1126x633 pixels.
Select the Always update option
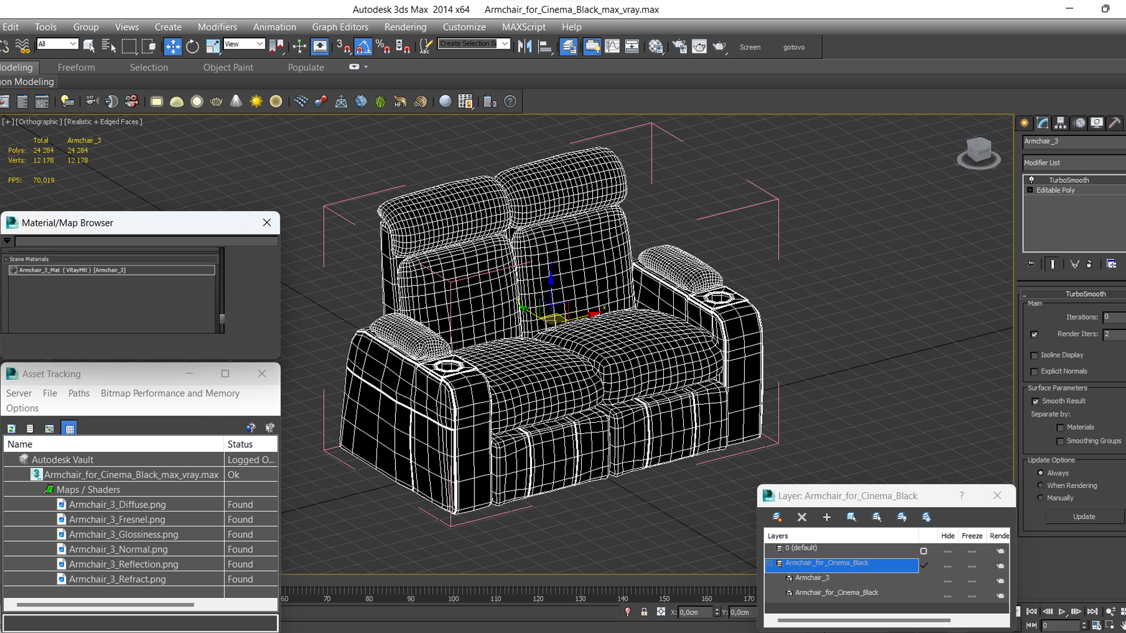1041,473
